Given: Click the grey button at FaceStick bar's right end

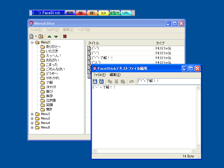Looking at the screenshot, I should pyautogui.click(x=133, y=13).
